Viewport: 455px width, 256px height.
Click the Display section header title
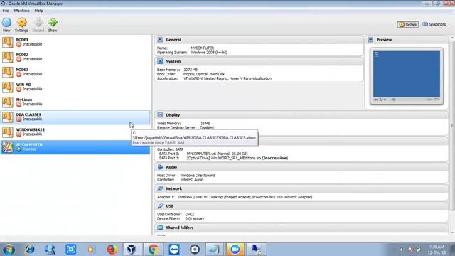tap(173, 115)
